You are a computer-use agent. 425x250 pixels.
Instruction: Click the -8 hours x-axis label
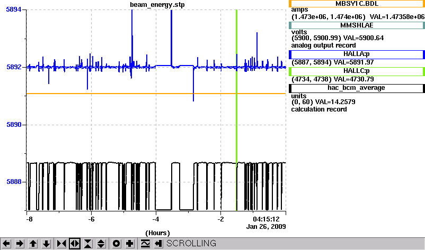click(29, 219)
